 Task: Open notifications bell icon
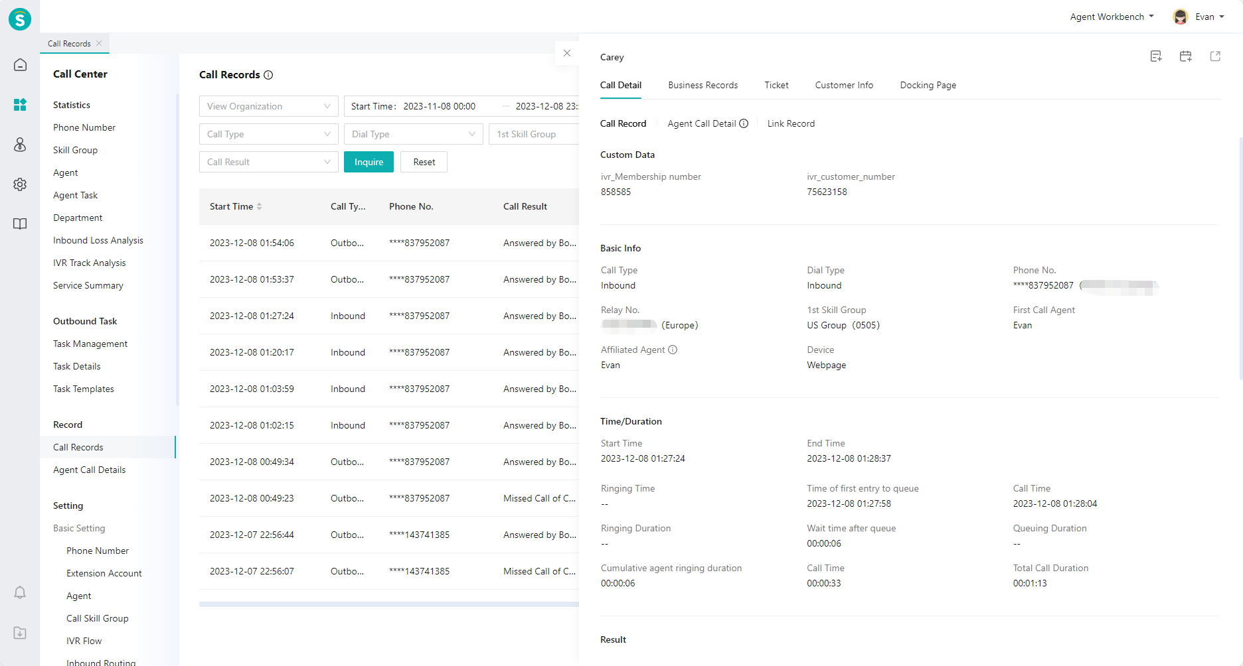click(20, 592)
